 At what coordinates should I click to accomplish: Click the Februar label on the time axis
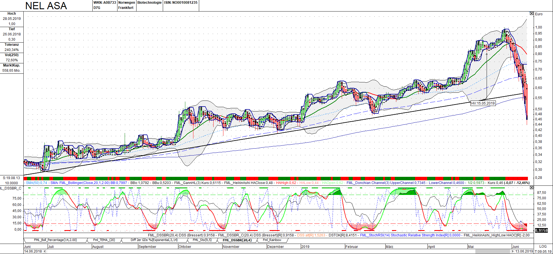(352, 247)
